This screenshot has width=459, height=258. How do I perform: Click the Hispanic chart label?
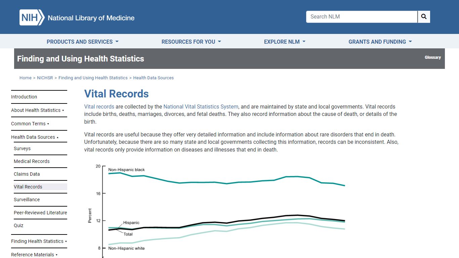(131, 223)
